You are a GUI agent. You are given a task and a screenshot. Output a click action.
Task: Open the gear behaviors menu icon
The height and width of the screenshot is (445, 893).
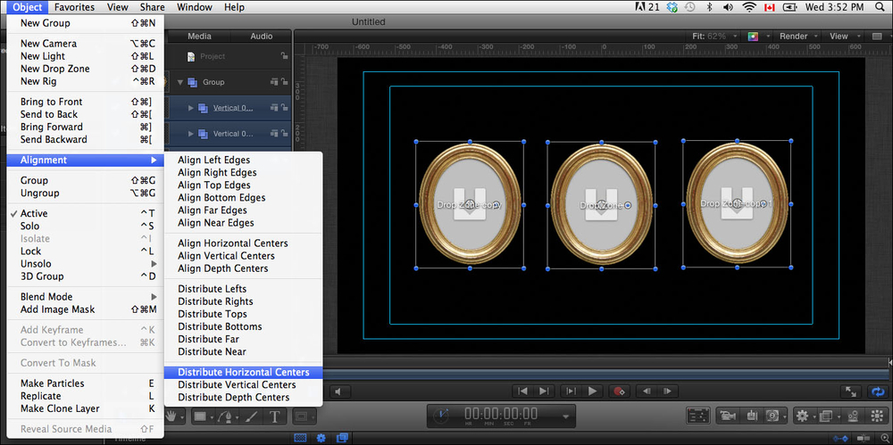pos(802,416)
